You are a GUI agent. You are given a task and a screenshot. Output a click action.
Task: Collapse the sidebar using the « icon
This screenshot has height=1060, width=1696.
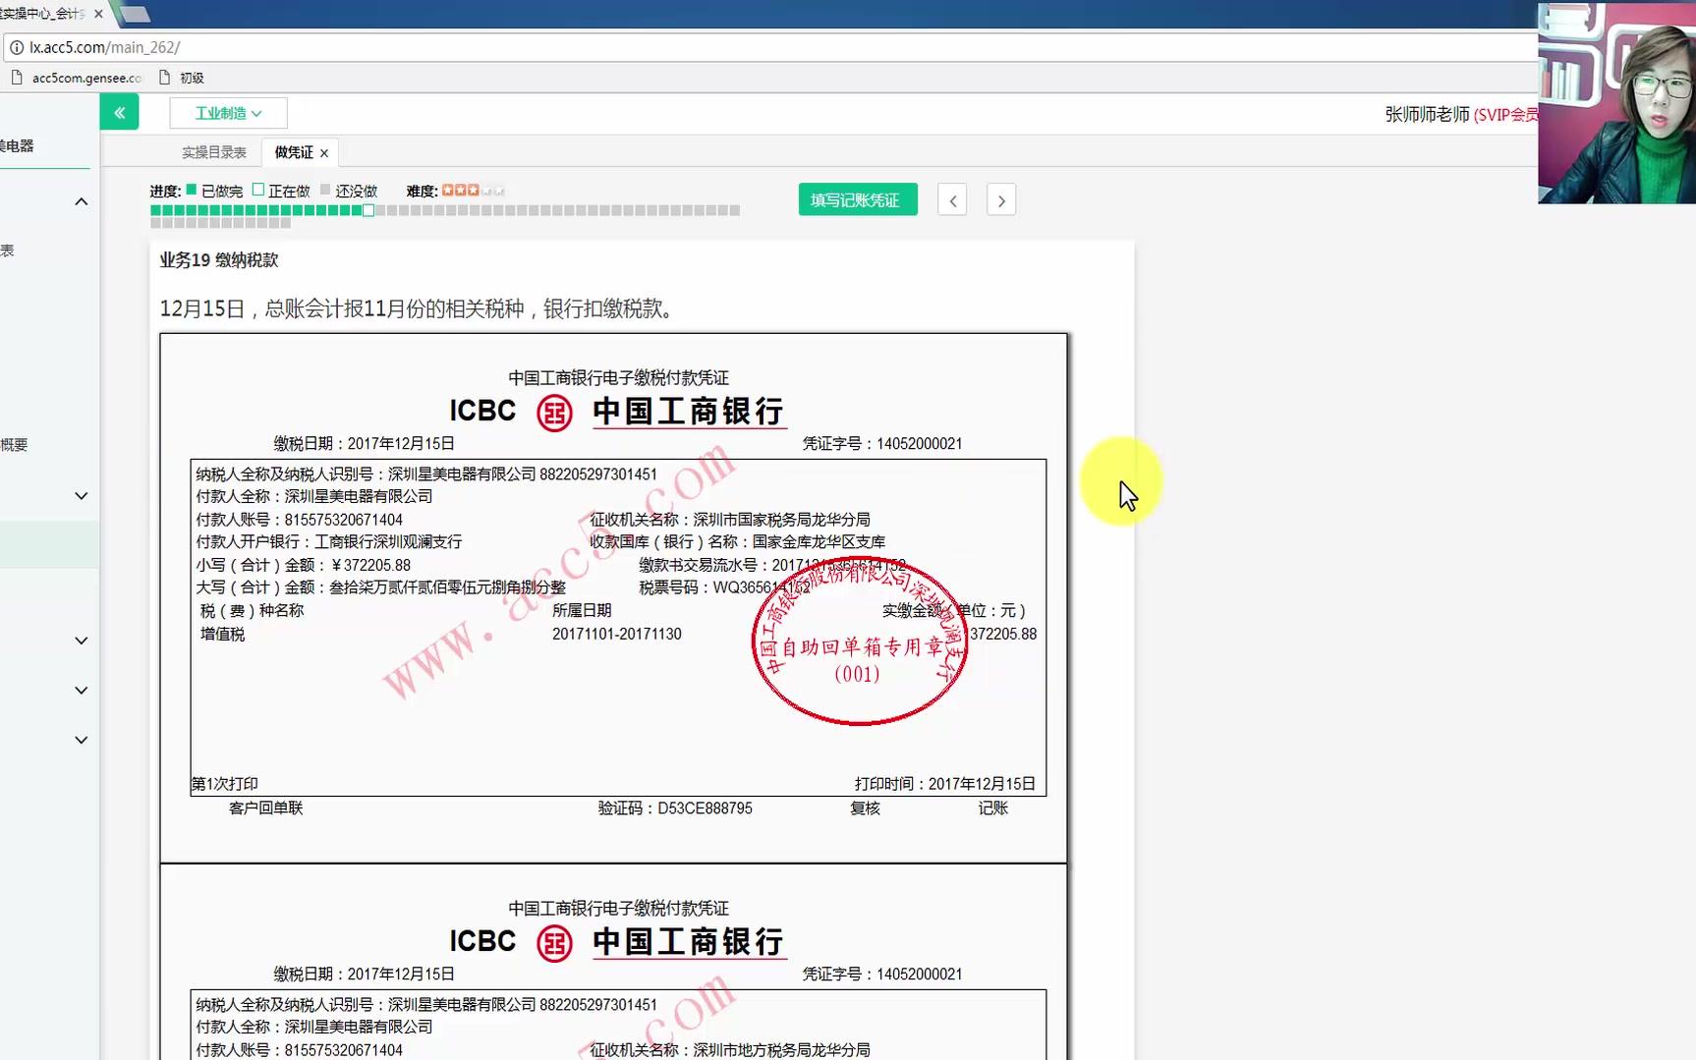coord(119,112)
